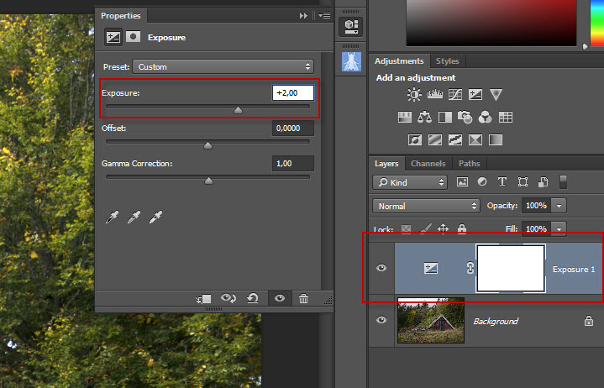Add a Brightness/Contrast adjustment
The image size is (604, 388).
[x=414, y=94]
